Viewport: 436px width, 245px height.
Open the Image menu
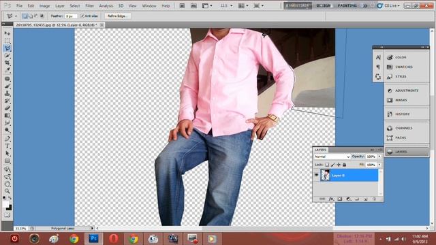pos(44,5)
